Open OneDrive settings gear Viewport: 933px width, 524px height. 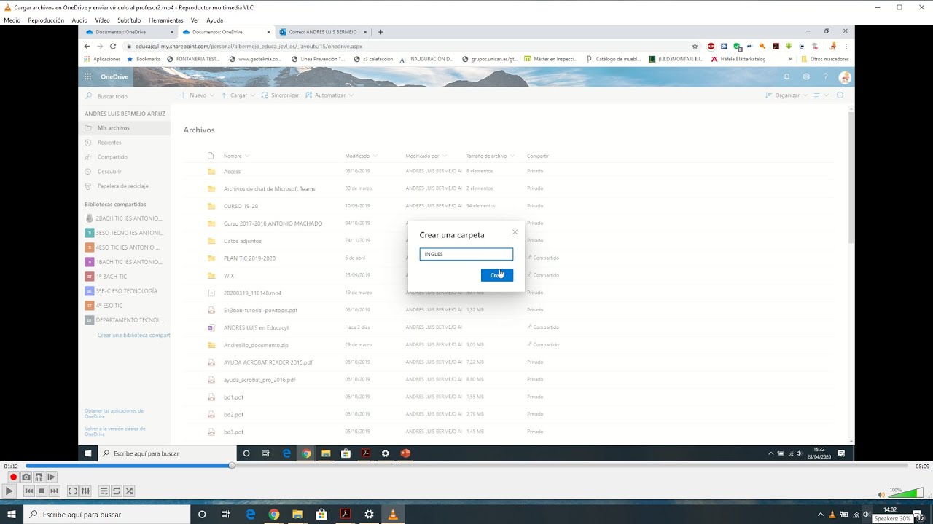pyautogui.click(x=806, y=76)
